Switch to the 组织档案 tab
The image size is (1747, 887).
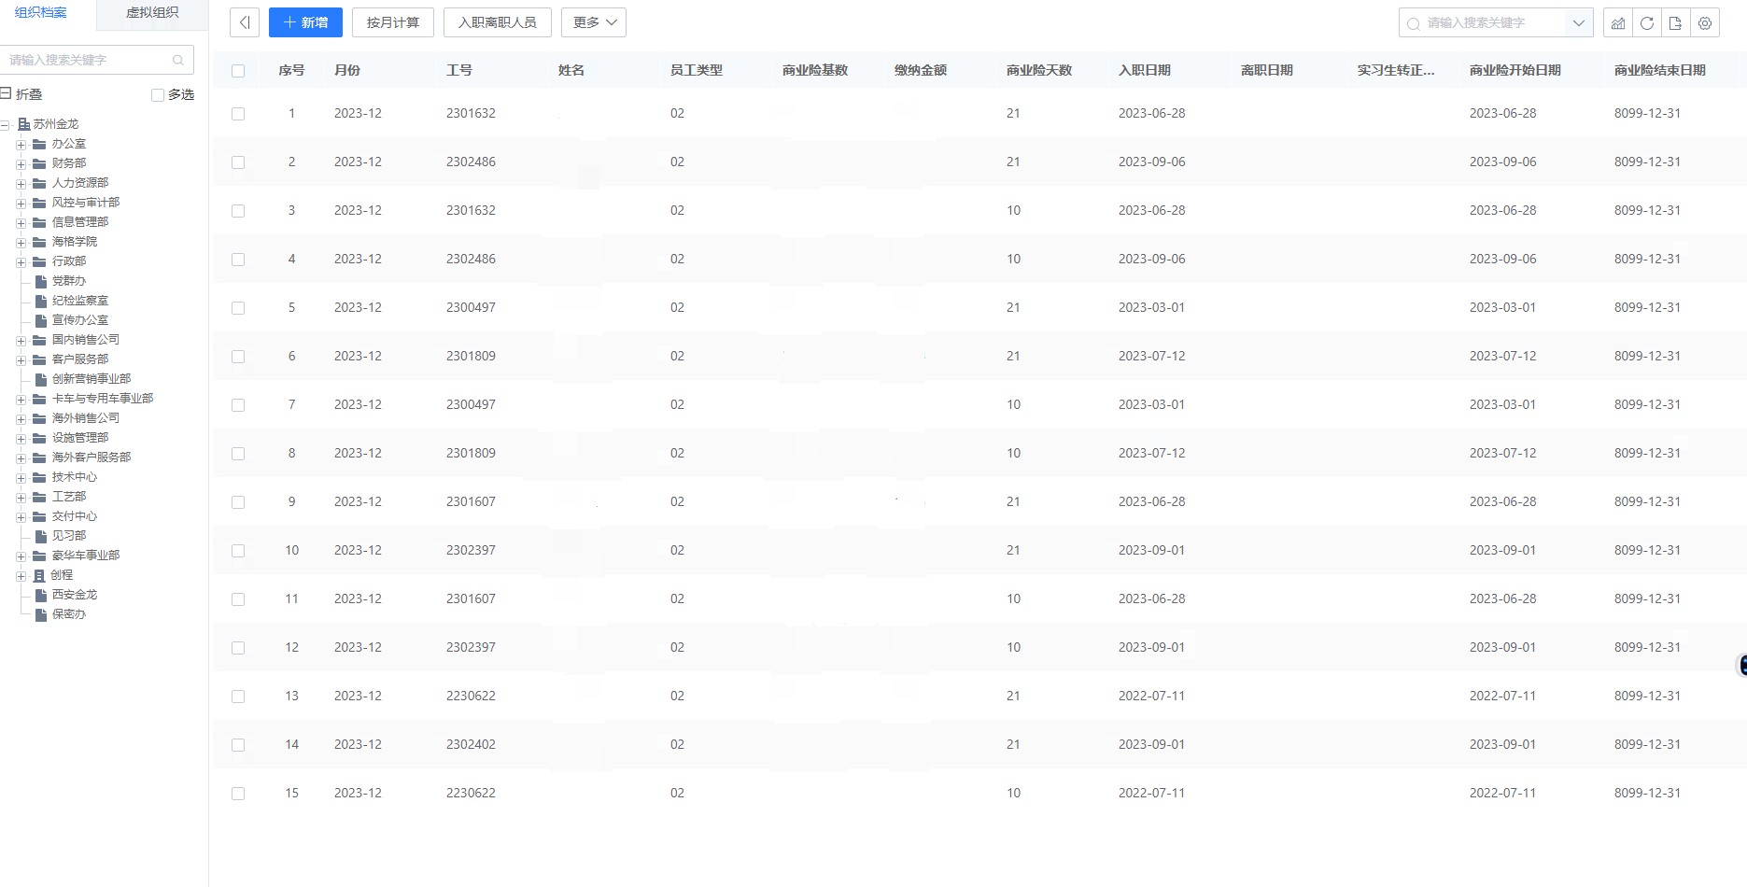click(x=41, y=13)
